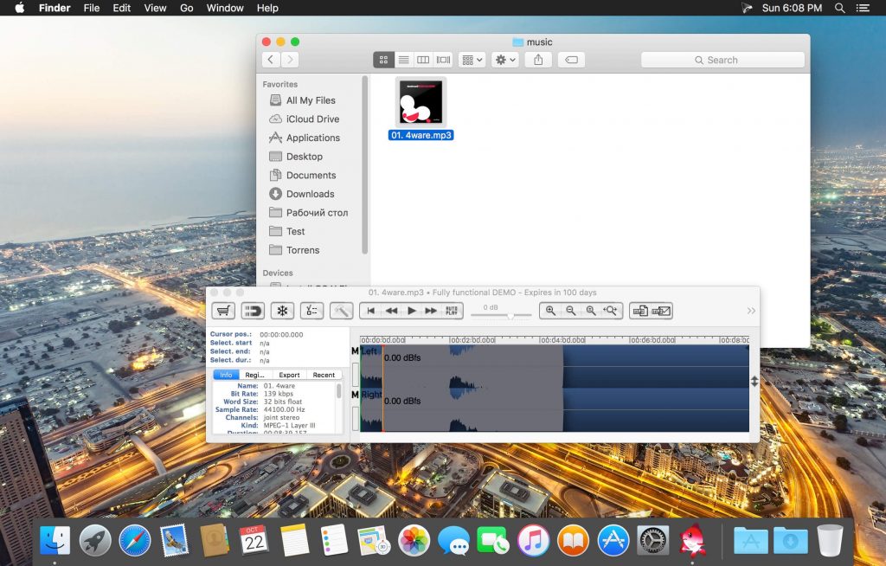The width and height of the screenshot is (886, 566).
Task: Open the Go menu in the menu bar
Action: 186,8
